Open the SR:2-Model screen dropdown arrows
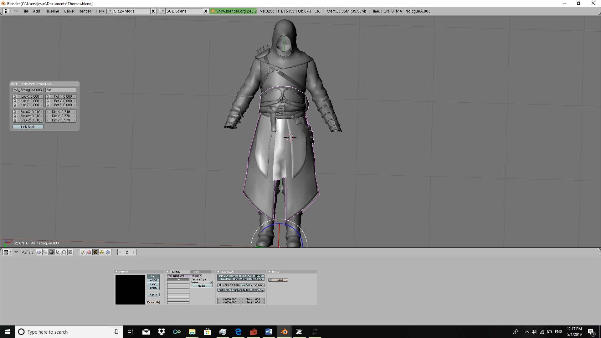 click(x=110, y=11)
